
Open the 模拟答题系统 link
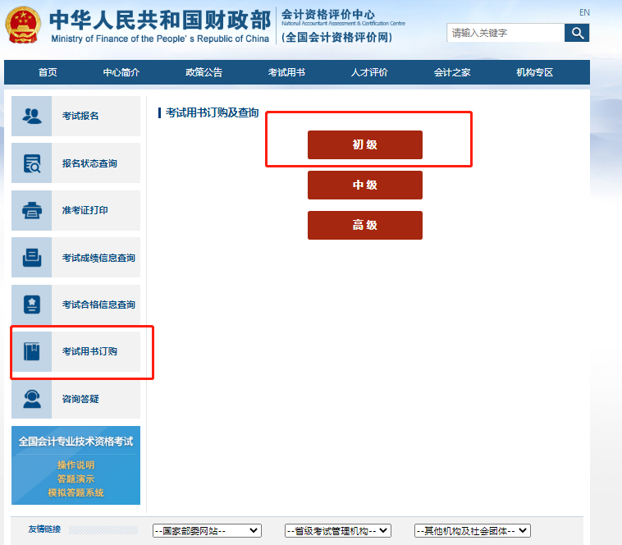click(x=75, y=492)
